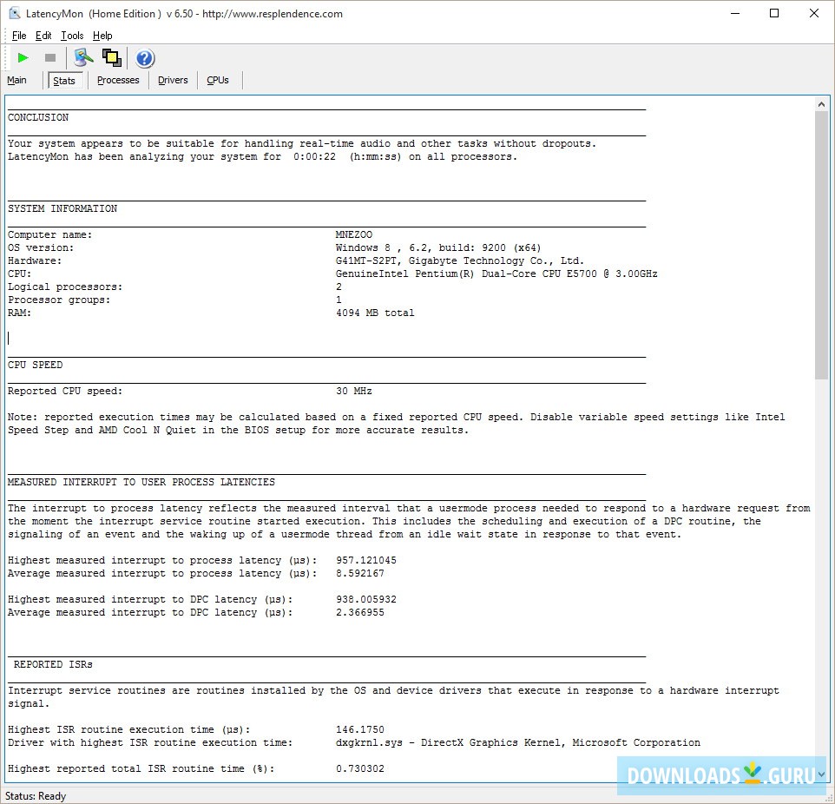Viewport: 835px width, 804px height.
Task: Click the OS version value Windows 8
Action: (437, 247)
